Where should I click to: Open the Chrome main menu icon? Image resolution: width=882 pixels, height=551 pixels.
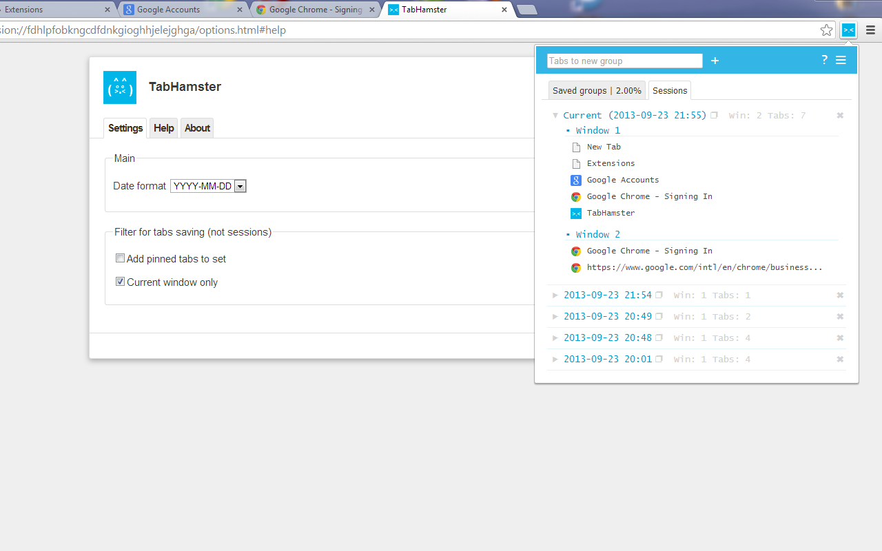pos(870,30)
